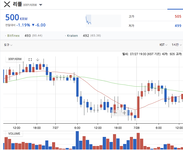Click the -1.19% daily change value
The image size is (183, 150).
click(23, 25)
